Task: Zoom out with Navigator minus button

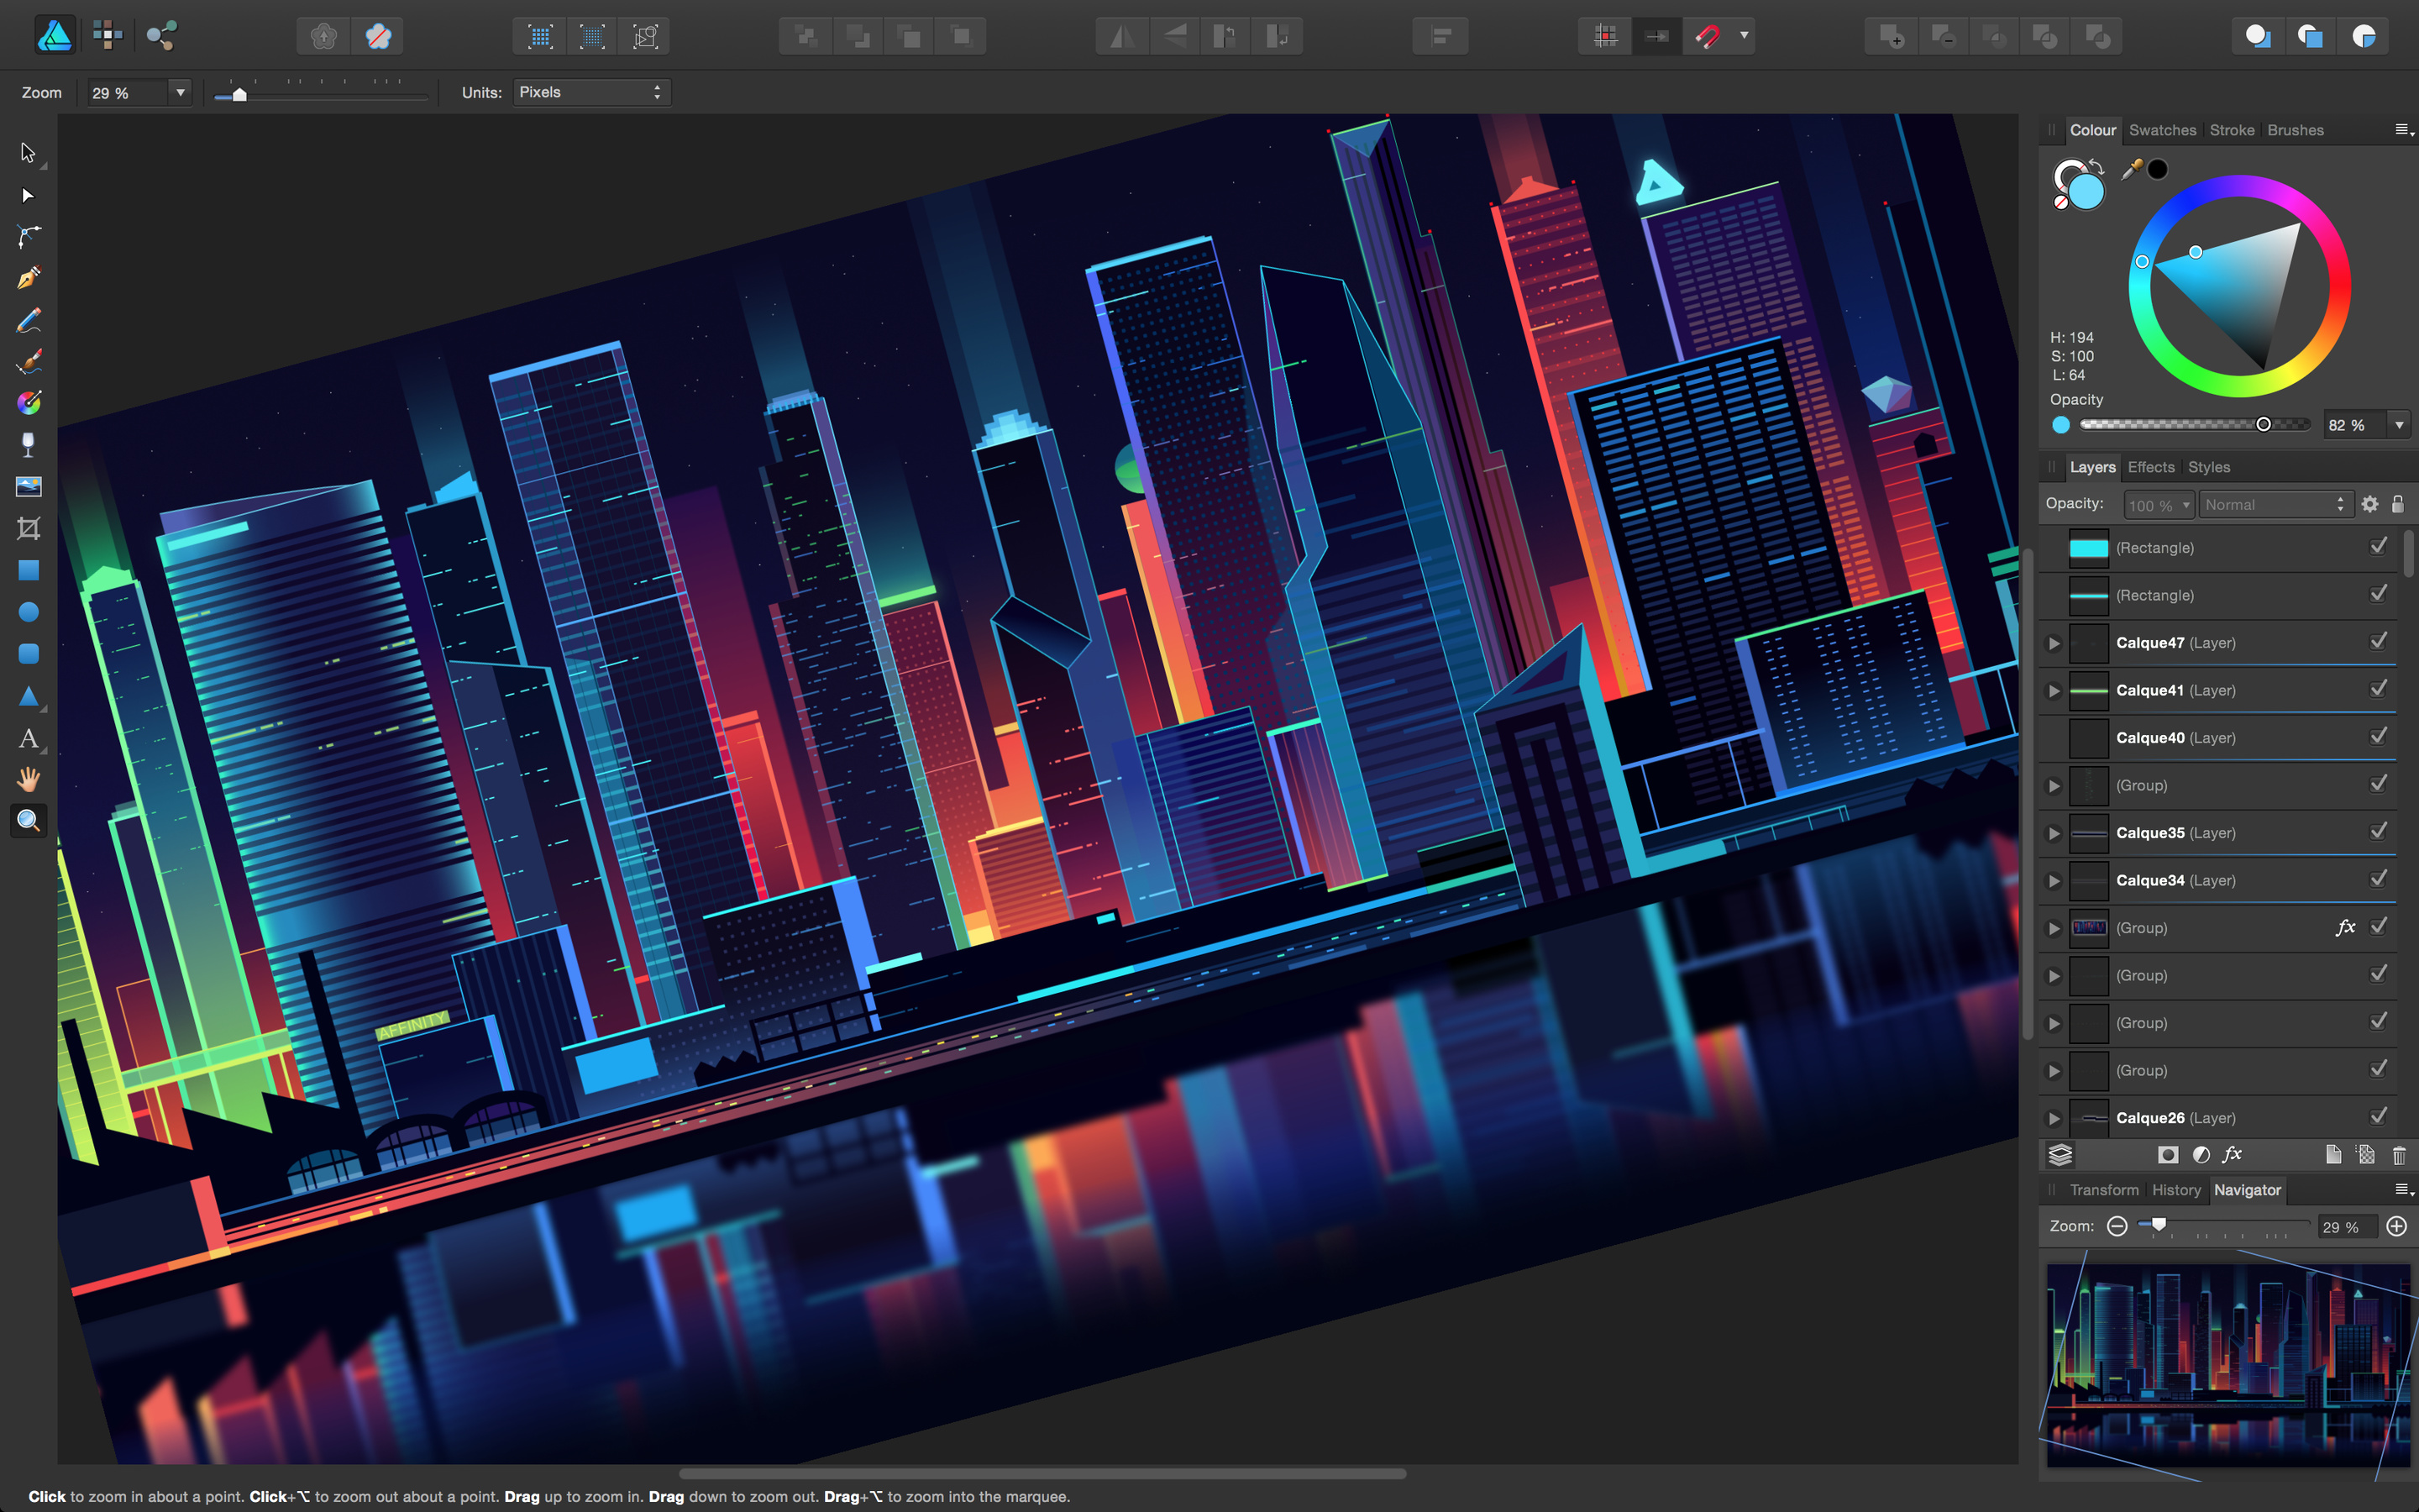Action: pos(2116,1226)
